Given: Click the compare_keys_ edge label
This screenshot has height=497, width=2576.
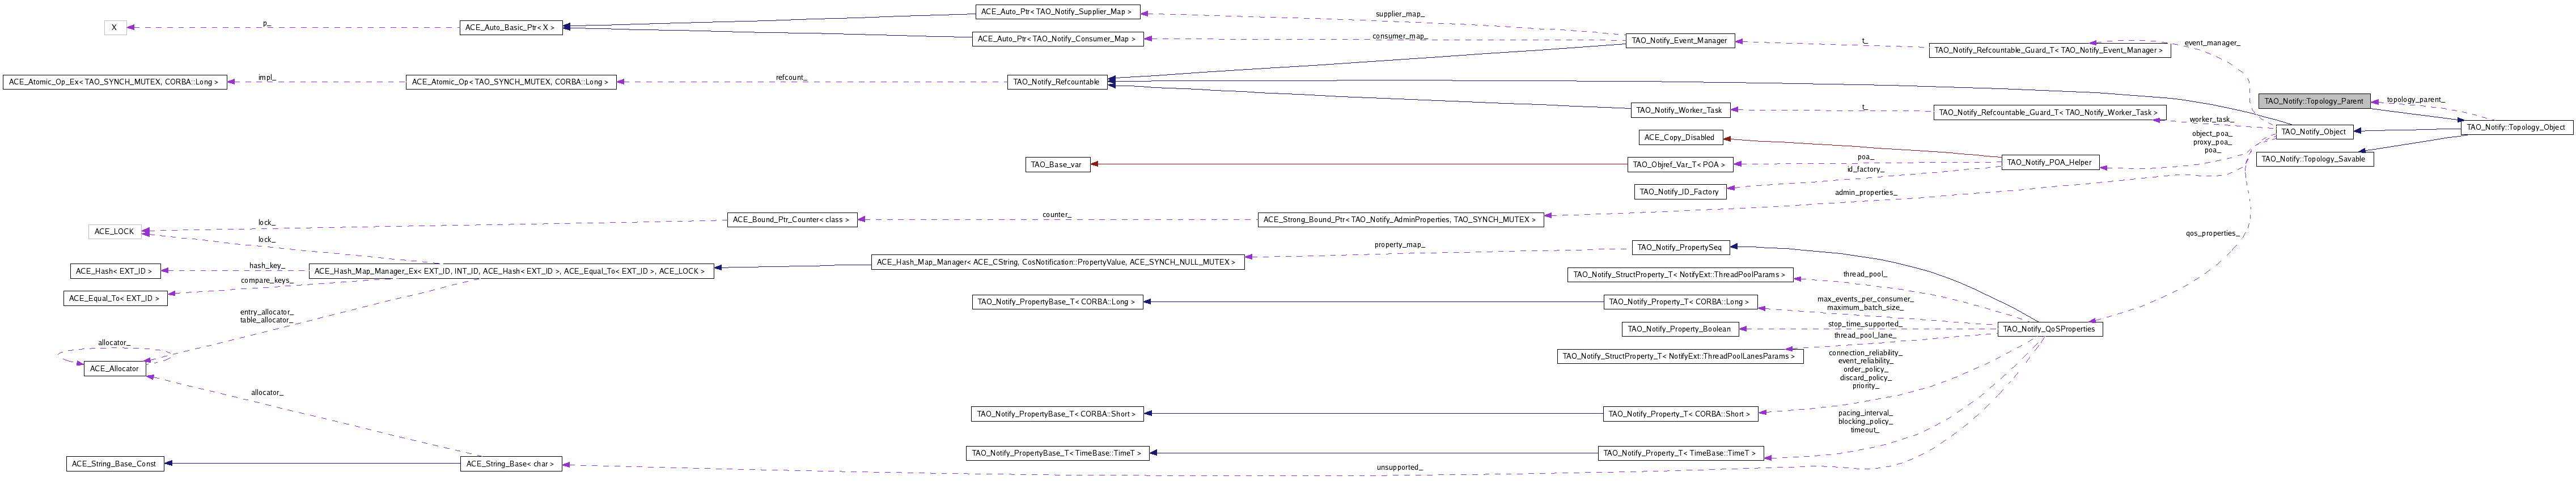Looking at the screenshot, I should click(x=266, y=281).
